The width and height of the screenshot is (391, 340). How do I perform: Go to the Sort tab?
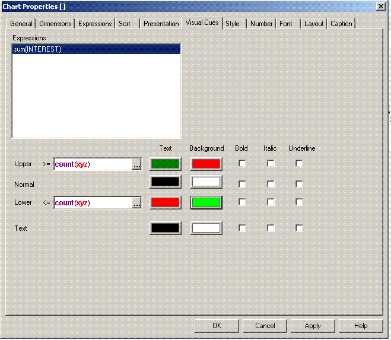click(127, 24)
